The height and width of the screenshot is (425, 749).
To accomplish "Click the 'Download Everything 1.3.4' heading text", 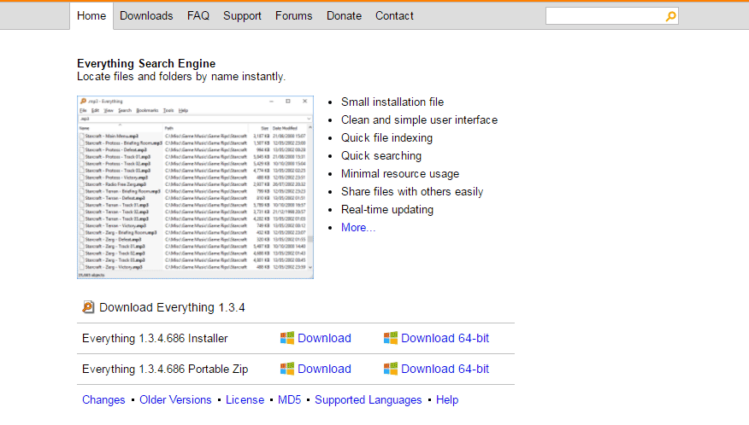I will pos(172,308).
